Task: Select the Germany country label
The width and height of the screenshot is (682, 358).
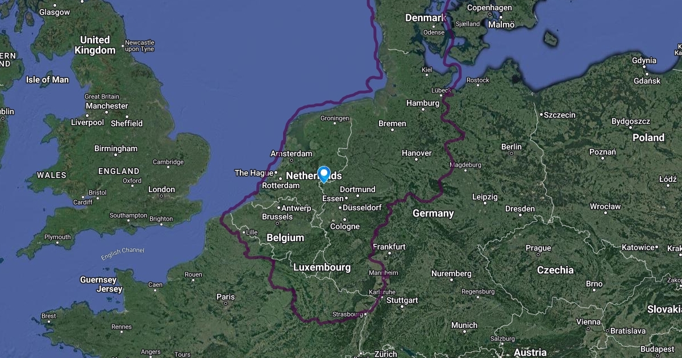Action: tap(433, 213)
